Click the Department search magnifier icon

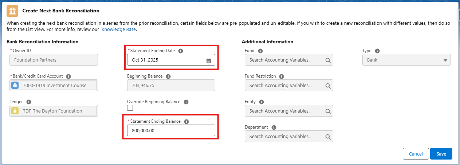point(328,137)
